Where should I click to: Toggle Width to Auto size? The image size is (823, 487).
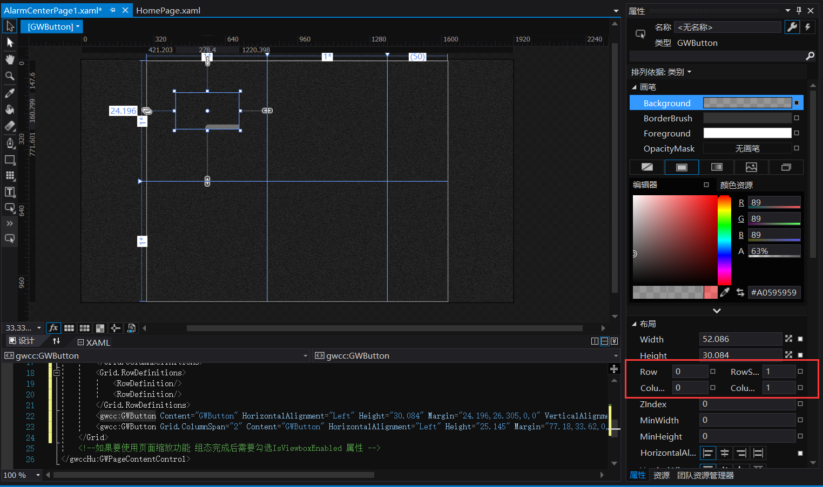pyautogui.click(x=789, y=339)
